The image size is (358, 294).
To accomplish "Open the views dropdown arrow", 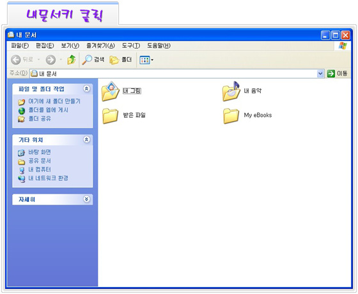I will pyautogui.click(x=152, y=60).
